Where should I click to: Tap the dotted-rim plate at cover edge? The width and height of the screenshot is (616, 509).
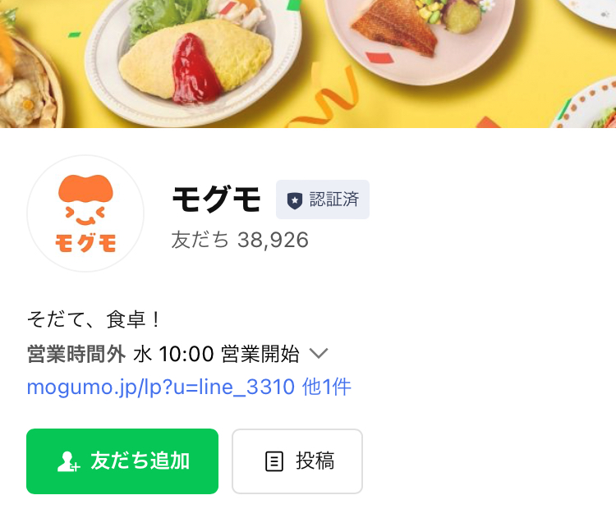point(586,104)
